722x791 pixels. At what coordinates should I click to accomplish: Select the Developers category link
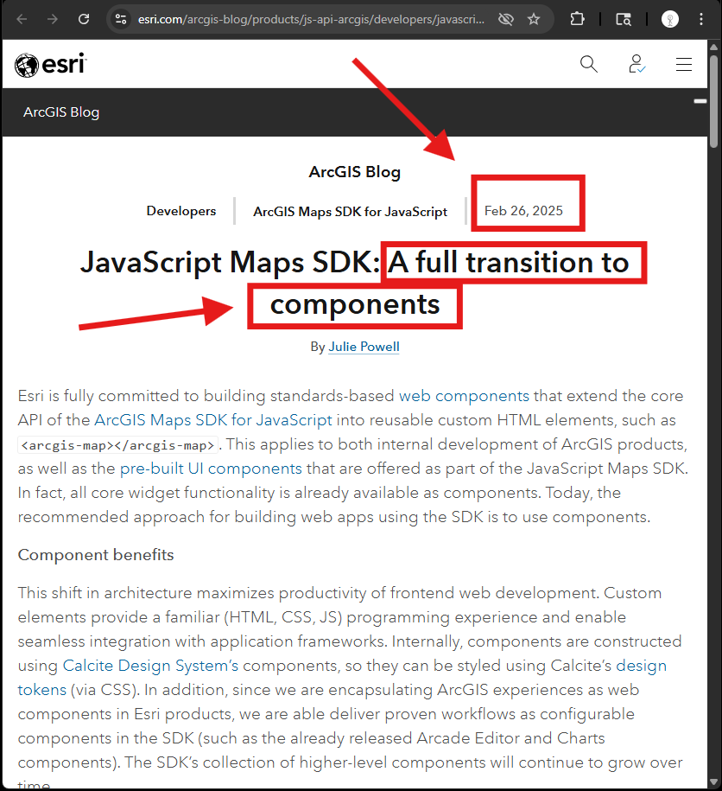click(181, 211)
